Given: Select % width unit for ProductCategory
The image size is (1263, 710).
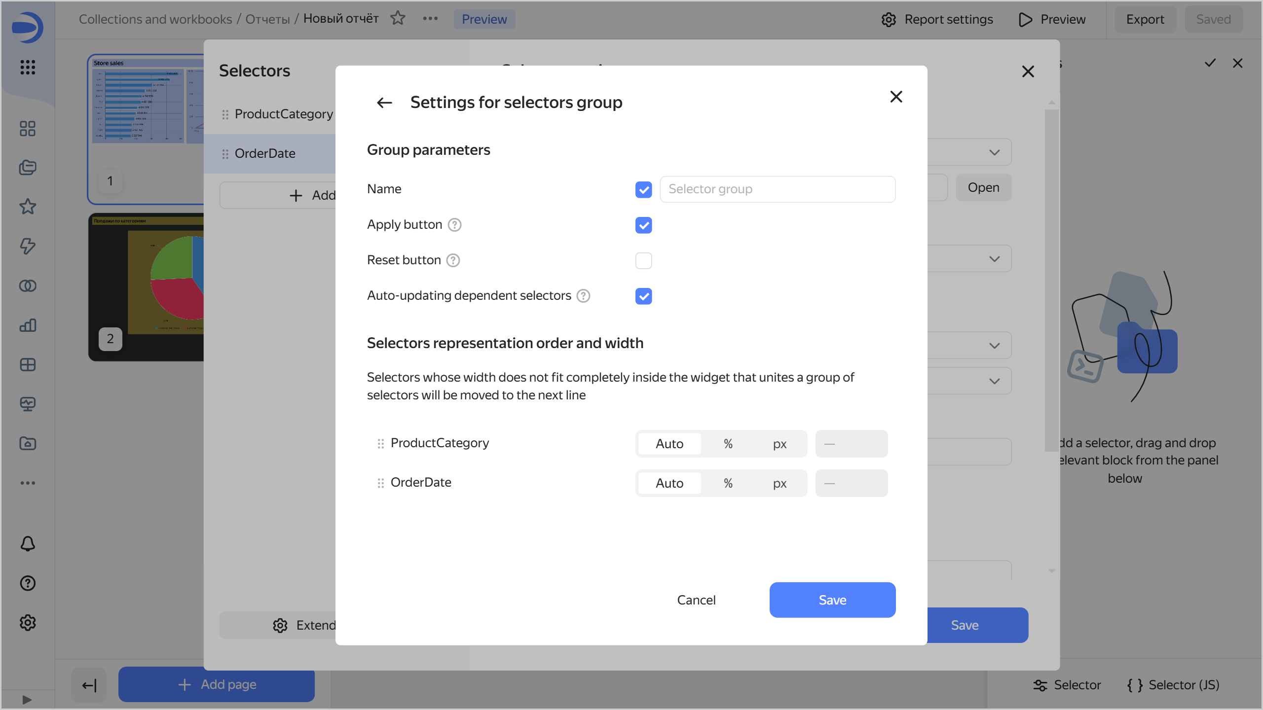Looking at the screenshot, I should [728, 444].
